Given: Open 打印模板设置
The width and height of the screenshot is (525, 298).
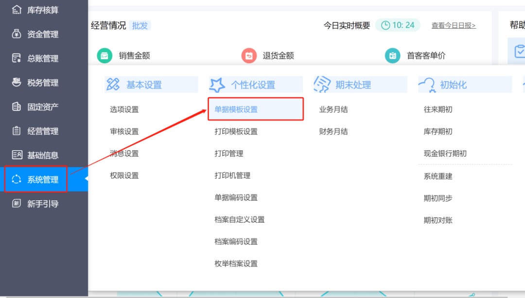Looking at the screenshot, I should 236,131.
